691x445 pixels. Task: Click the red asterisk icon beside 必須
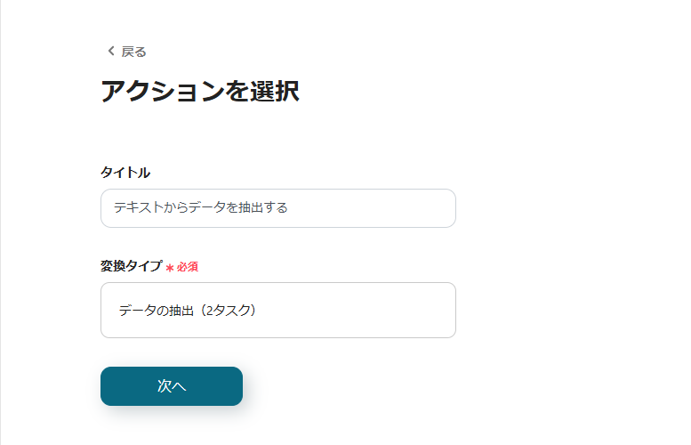click(x=169, y=267)
